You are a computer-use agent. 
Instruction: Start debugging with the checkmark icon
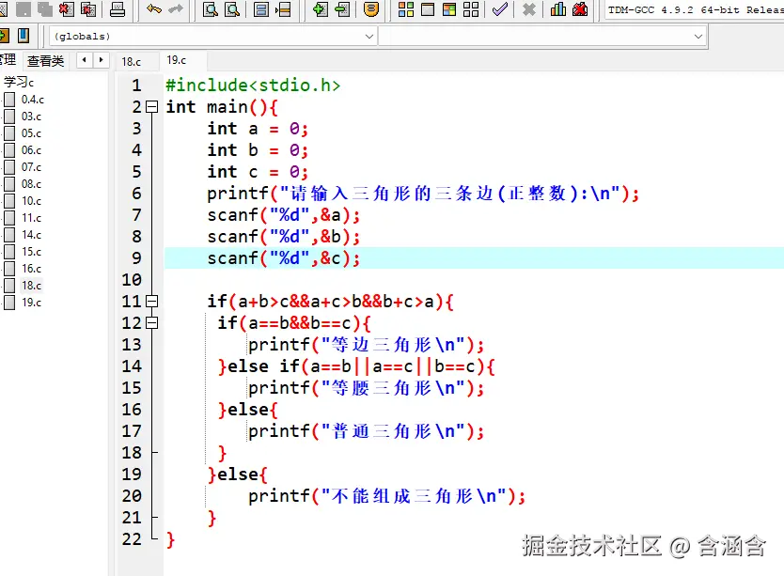tap(500, 9)
